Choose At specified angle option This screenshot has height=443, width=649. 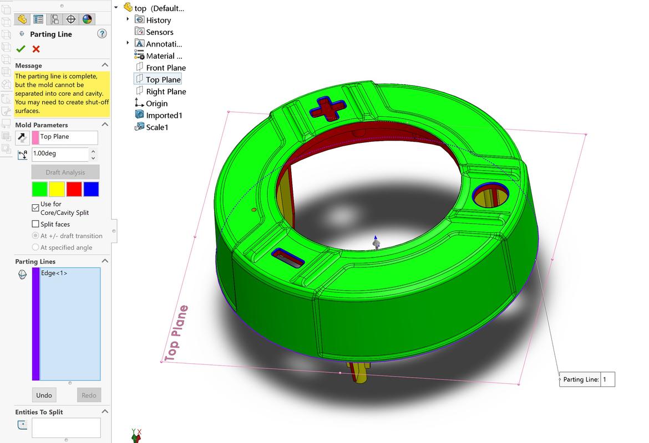36,247
